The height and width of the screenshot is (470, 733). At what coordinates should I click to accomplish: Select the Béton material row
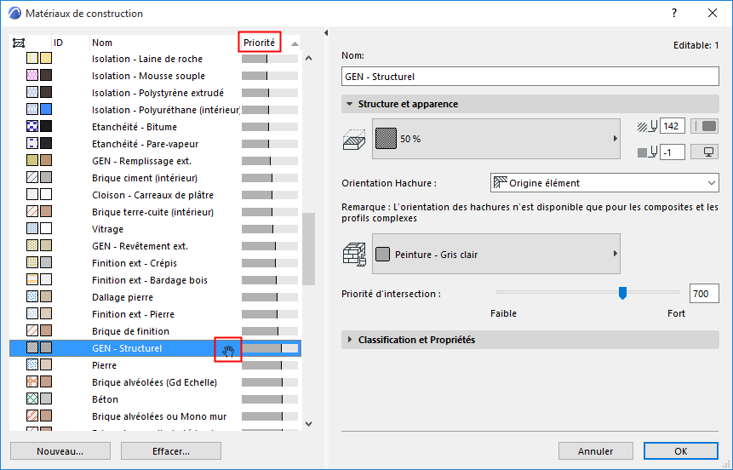[155, 399]
